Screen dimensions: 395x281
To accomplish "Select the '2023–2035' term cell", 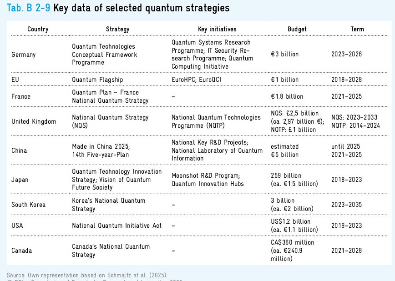I will pos(346,205).
